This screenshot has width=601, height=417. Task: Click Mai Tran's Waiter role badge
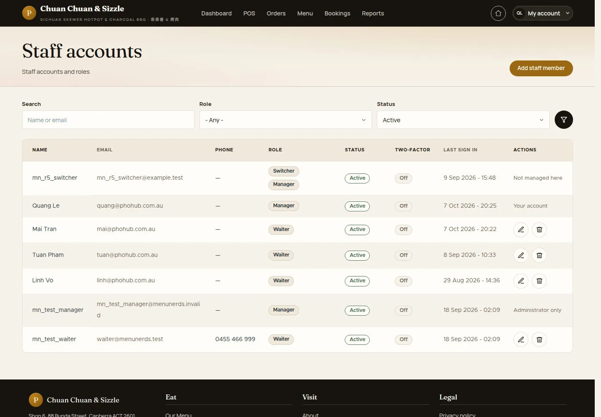(281, 229)
